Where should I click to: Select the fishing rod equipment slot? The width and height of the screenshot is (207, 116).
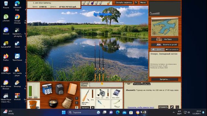pos(88,97)
